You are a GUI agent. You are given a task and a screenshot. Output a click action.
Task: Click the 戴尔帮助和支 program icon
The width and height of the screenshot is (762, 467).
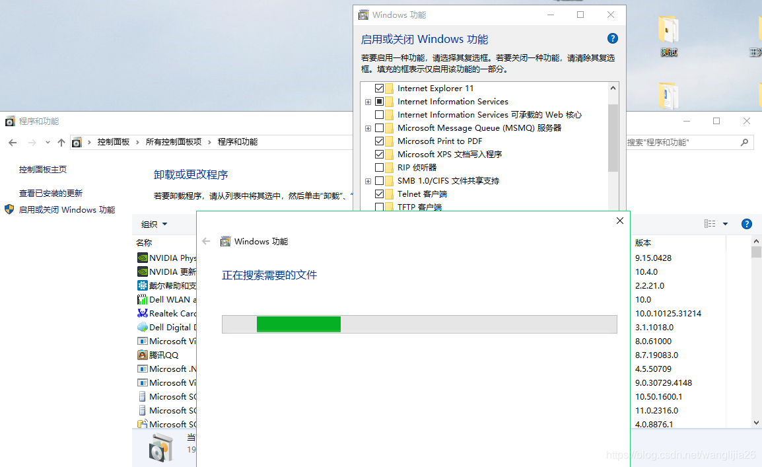tap(143, 285)
